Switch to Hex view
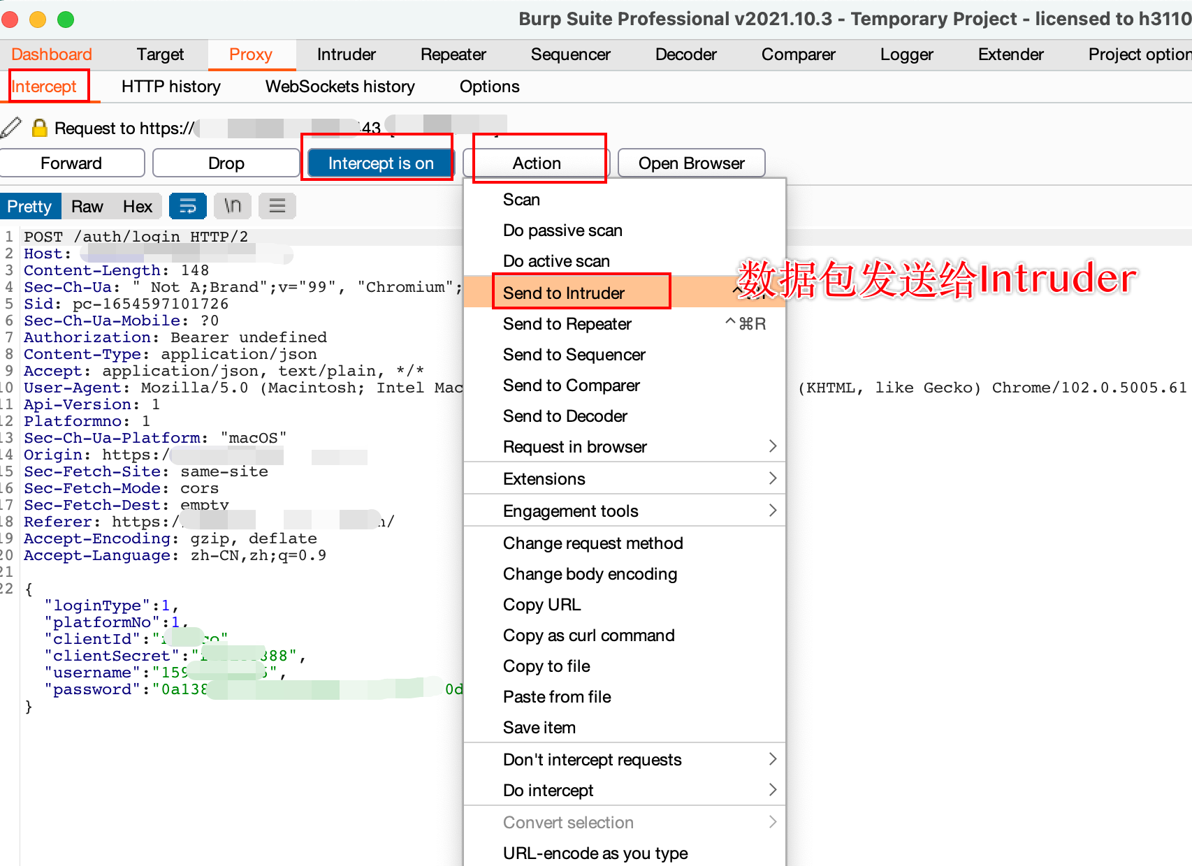The height and width of the screenshot is (866, 1192). tap(138, 207)
